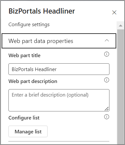This screenshot has height=145, width=125.
Task: Toggle the Web part data properties section header
Action: (59, 41)
